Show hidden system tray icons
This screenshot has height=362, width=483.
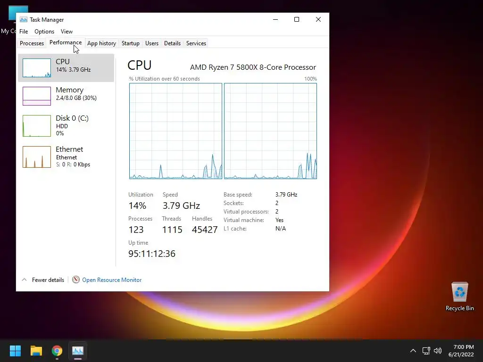(413, 351)
